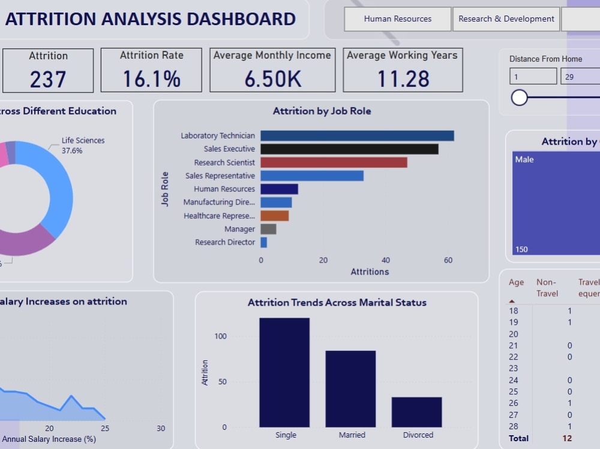
Task: Edit the maximum distance input showing 29
Action: click(580, 76)
